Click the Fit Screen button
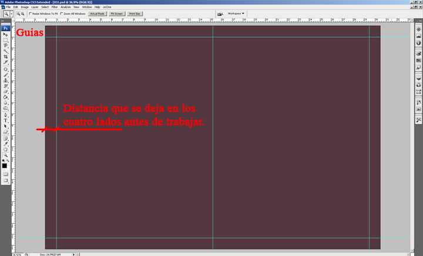Screen dimensions: 423x256 pyautogui.click(x=116, y=13)
